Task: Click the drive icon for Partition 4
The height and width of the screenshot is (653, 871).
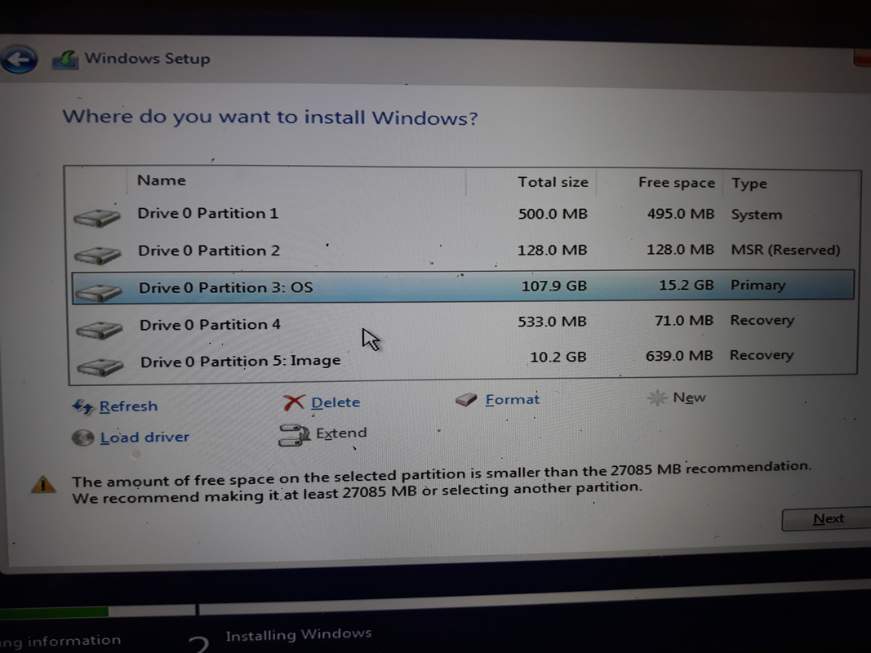Action: (100, 330)
